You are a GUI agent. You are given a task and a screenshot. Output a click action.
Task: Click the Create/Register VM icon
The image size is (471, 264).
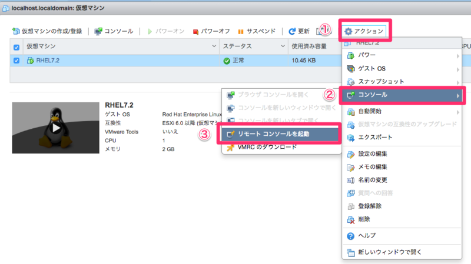tap(16, 31)
